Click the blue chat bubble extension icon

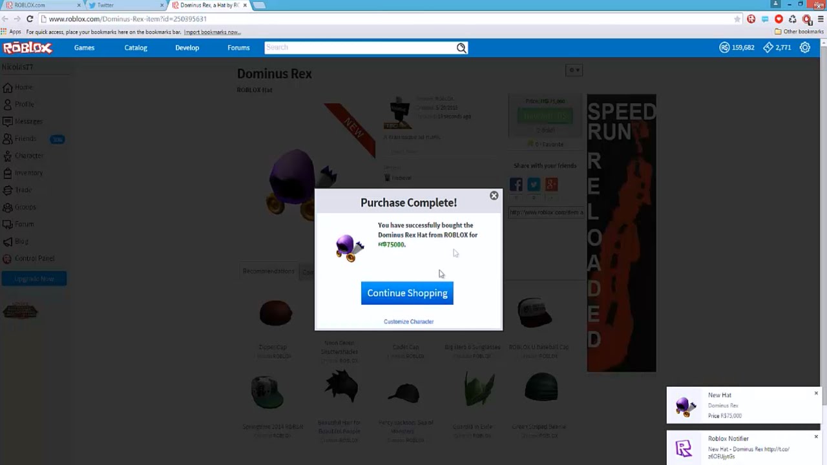point(765,19)
